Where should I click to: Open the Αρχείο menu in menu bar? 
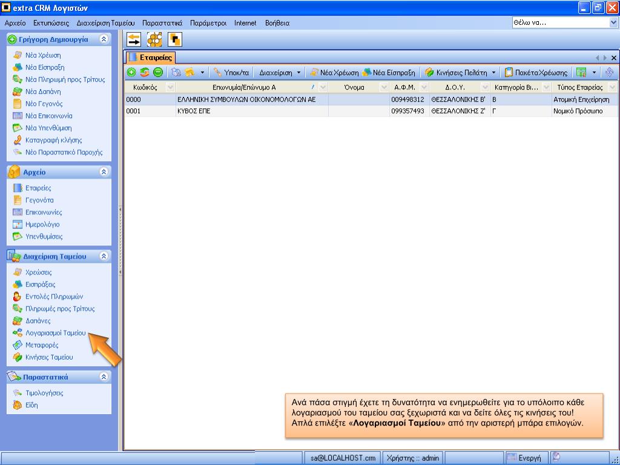(15, 23)
